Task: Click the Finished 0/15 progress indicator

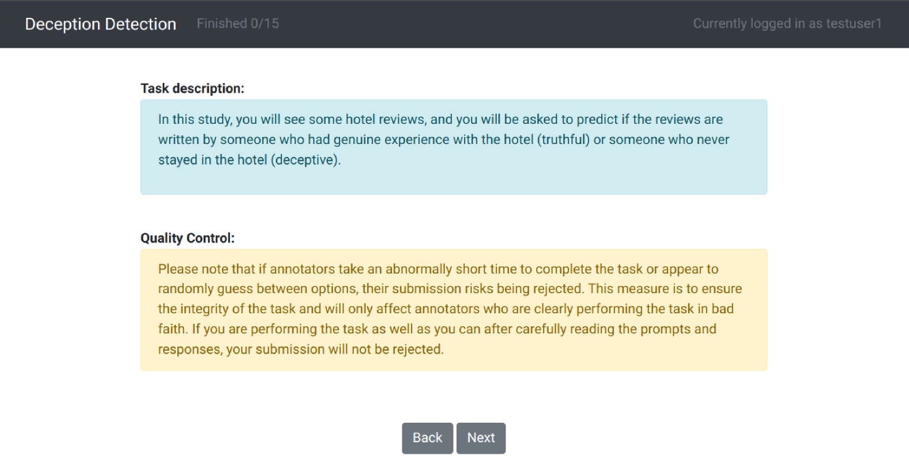Action: click(x=237, y=24)
